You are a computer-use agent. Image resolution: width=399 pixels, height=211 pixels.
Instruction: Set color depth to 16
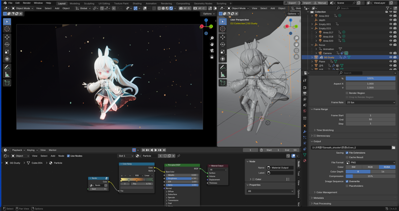(383, 172)
